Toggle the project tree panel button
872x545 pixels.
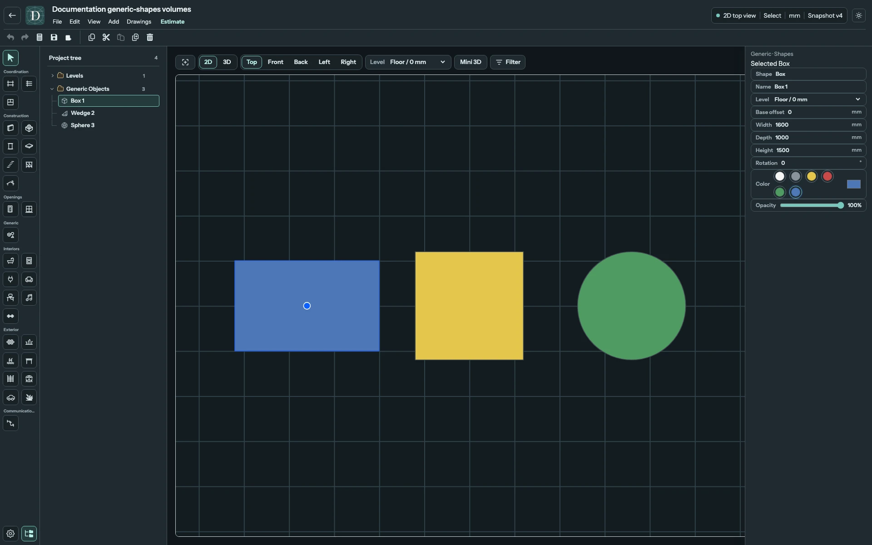click(29, 534)
